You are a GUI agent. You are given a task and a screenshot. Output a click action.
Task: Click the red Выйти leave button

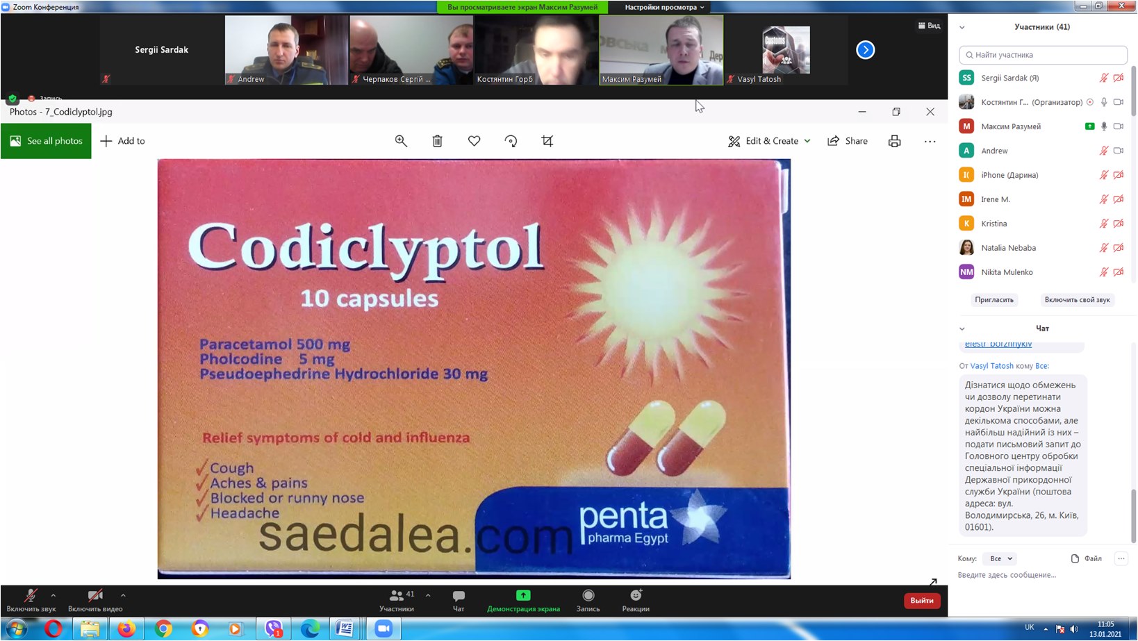(922, 600)
